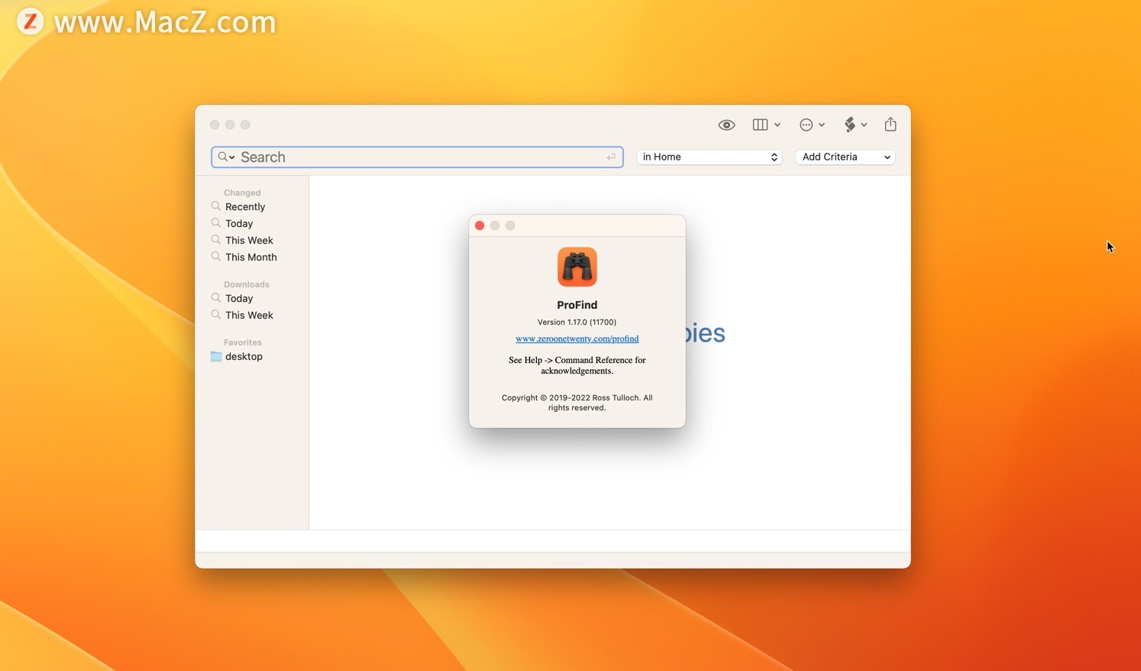
Task: Click the desktop folder icon in sidebar
Action: (216, 356)
